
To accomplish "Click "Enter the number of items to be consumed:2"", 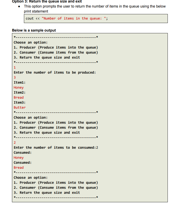I will tap(56, 147).
